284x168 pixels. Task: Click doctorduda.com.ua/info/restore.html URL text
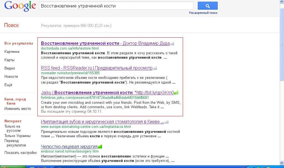click(x=70, y=48)
